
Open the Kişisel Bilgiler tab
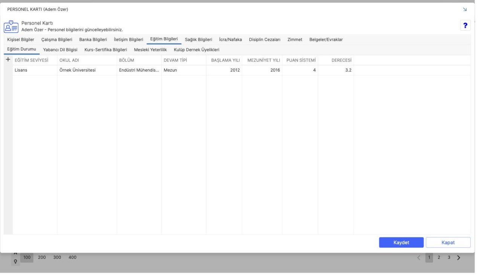(x=21, y=40)
